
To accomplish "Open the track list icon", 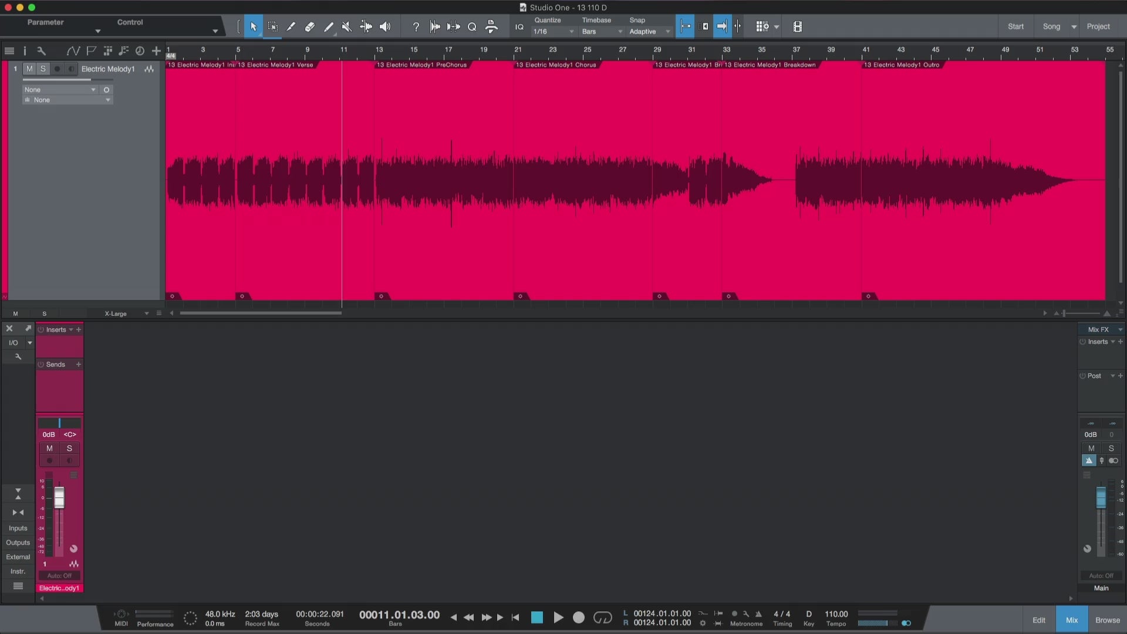I will coord(9,51).
